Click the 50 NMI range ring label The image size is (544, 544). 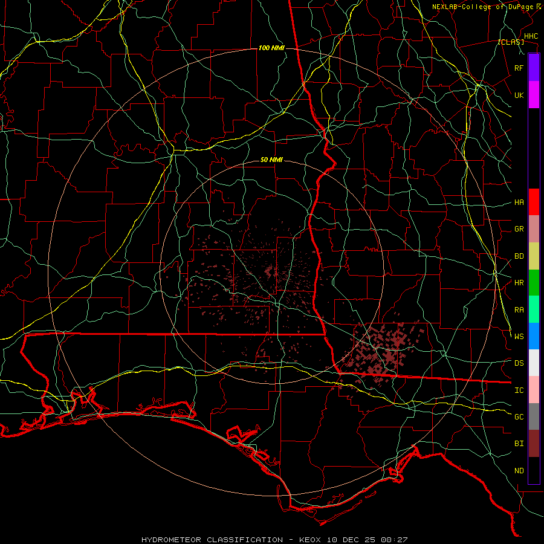pyautogui.click(x=271, y=160)
